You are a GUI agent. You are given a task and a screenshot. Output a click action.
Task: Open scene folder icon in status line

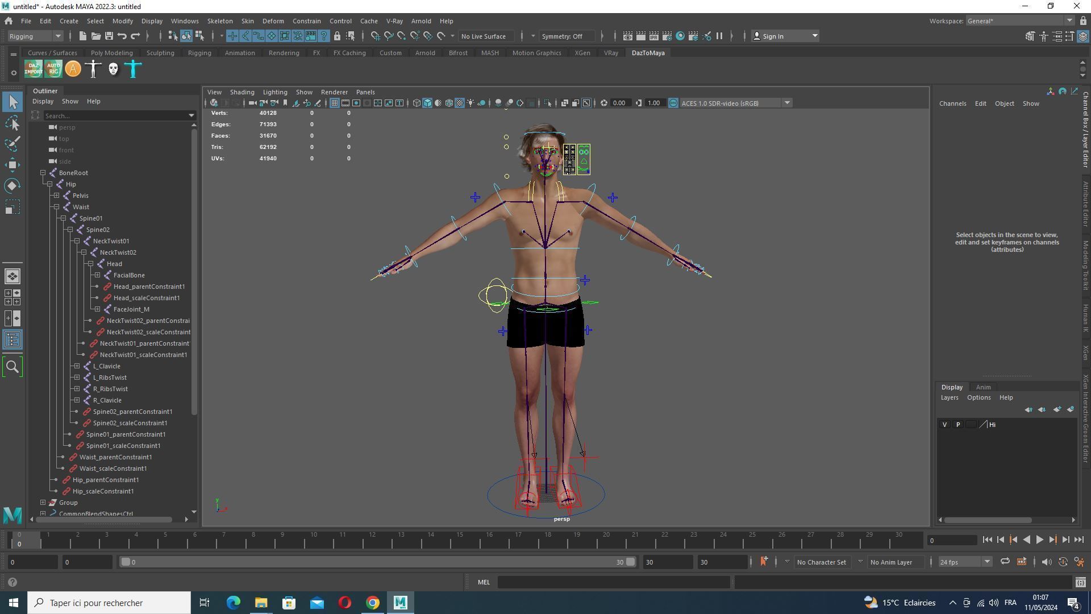click(95, 36)
